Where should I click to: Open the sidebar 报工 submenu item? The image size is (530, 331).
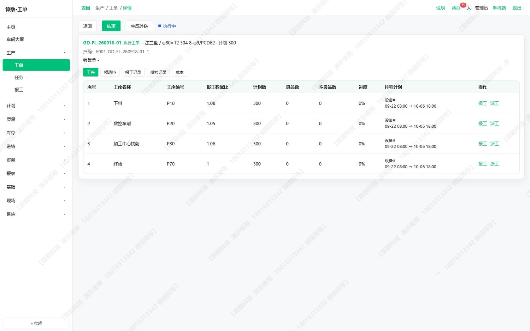(x=36, y=90)
